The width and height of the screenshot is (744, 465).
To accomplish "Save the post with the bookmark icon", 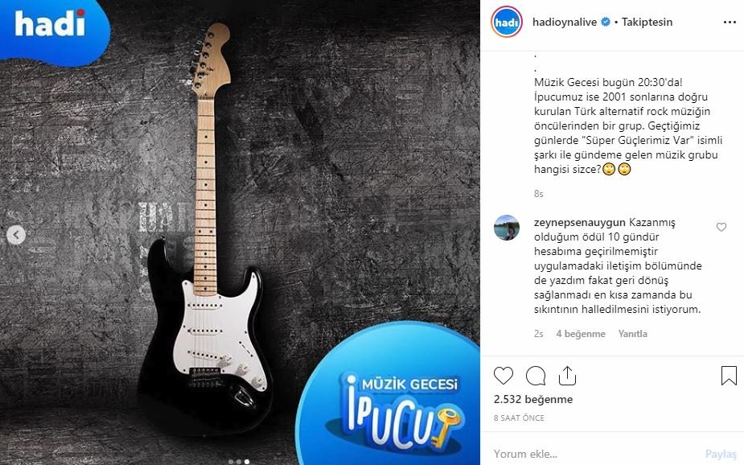I will click(729, 376).
